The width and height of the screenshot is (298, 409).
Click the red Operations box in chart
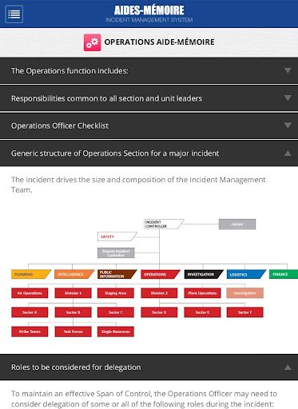pyautogui.click(x=161, y=274)
